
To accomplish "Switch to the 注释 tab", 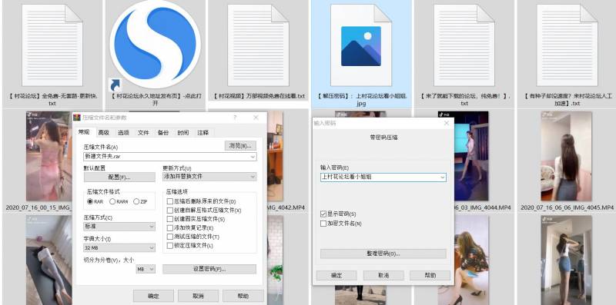I will [x=203, y=132].
